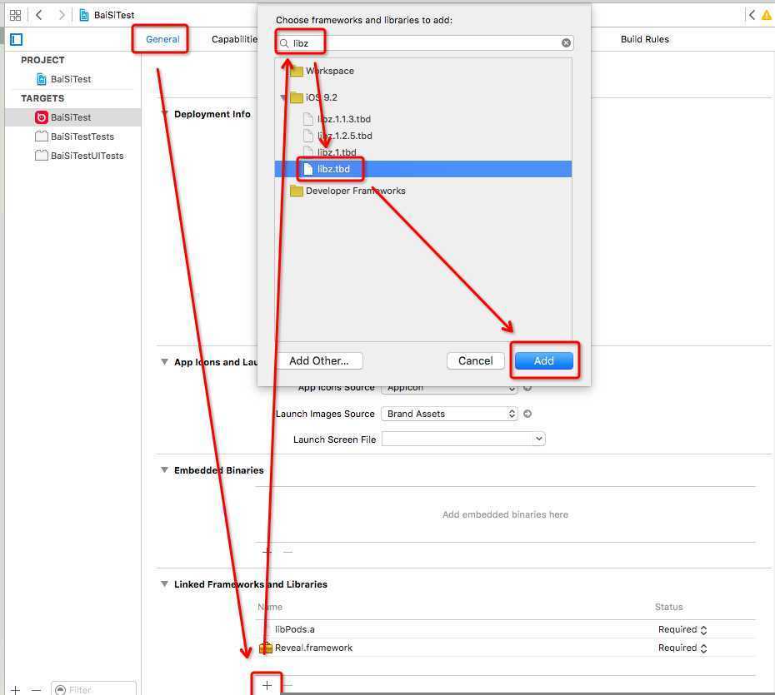Add an embedded binary with plus
This screenshot has width=775, height=695.
(x=267, y=551)
